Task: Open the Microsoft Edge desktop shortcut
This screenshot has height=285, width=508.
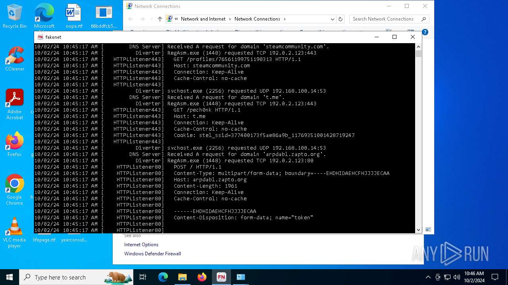Action: [x=44, y=16]
